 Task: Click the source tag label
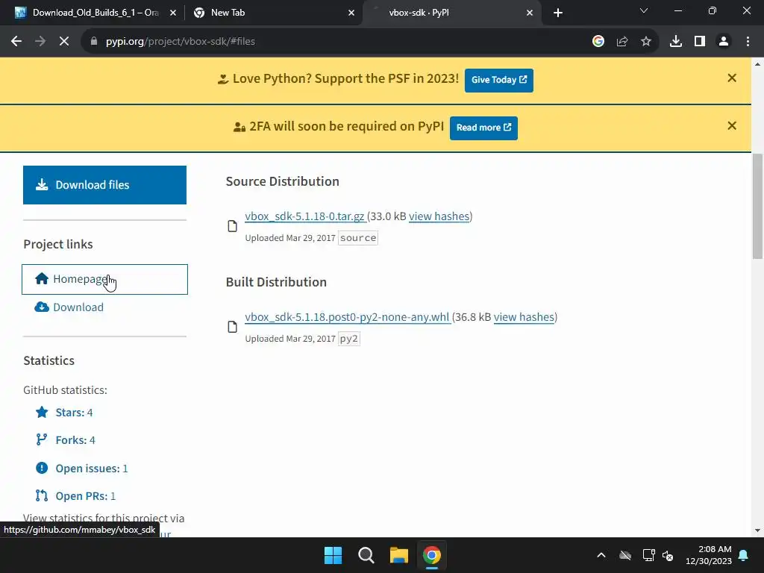[358, 238]
